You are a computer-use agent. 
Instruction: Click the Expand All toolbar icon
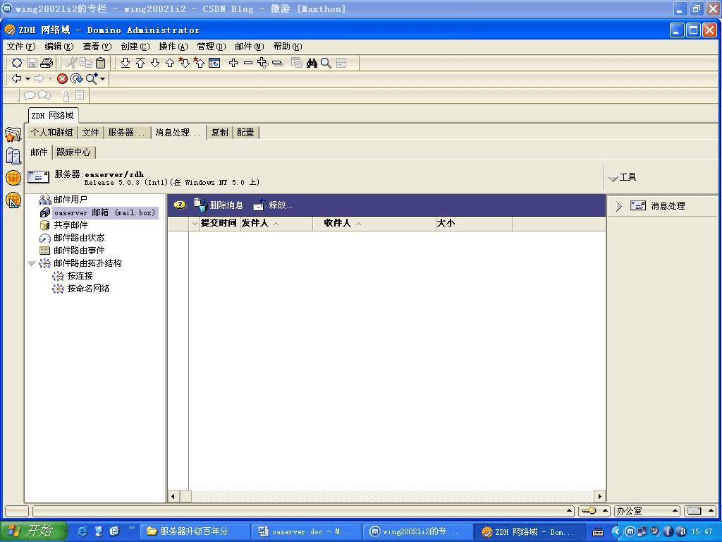pyautogui.click(x=263, y=63)
